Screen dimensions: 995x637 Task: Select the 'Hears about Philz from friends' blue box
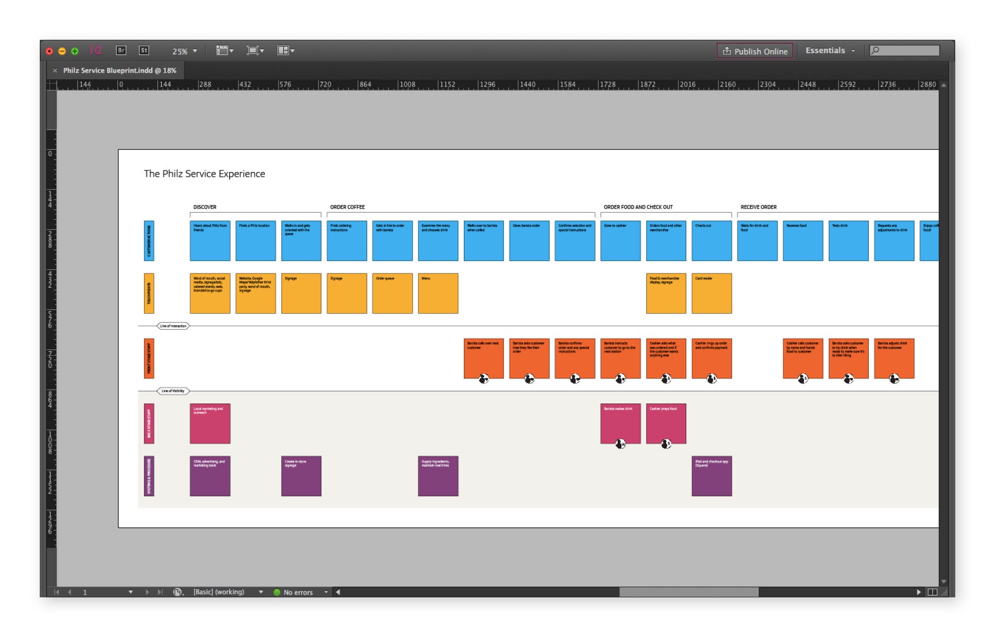point(210,241)
